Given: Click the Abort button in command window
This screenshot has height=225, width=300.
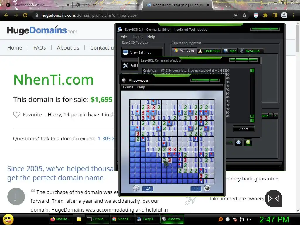Looking at the screenshot, I should tap(243, 129).
